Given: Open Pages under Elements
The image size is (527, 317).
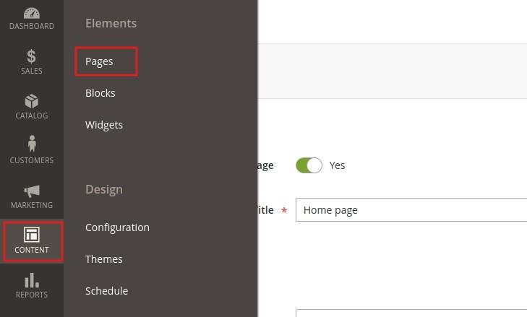Looking at the screenshot, I should point(100,61).
